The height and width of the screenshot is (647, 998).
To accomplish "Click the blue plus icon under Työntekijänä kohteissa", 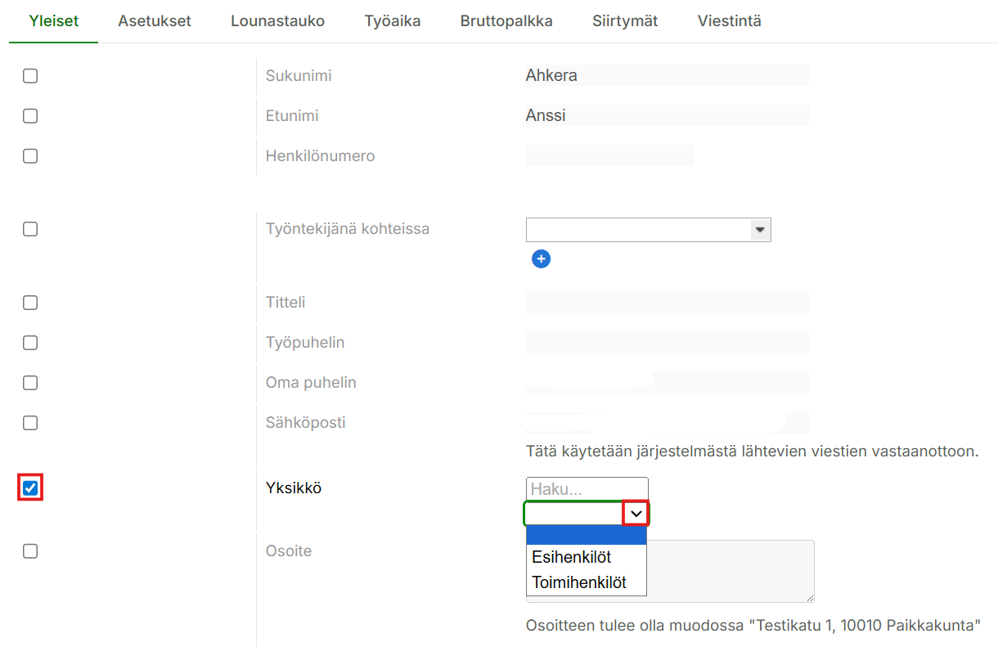I will coord(541,259).
